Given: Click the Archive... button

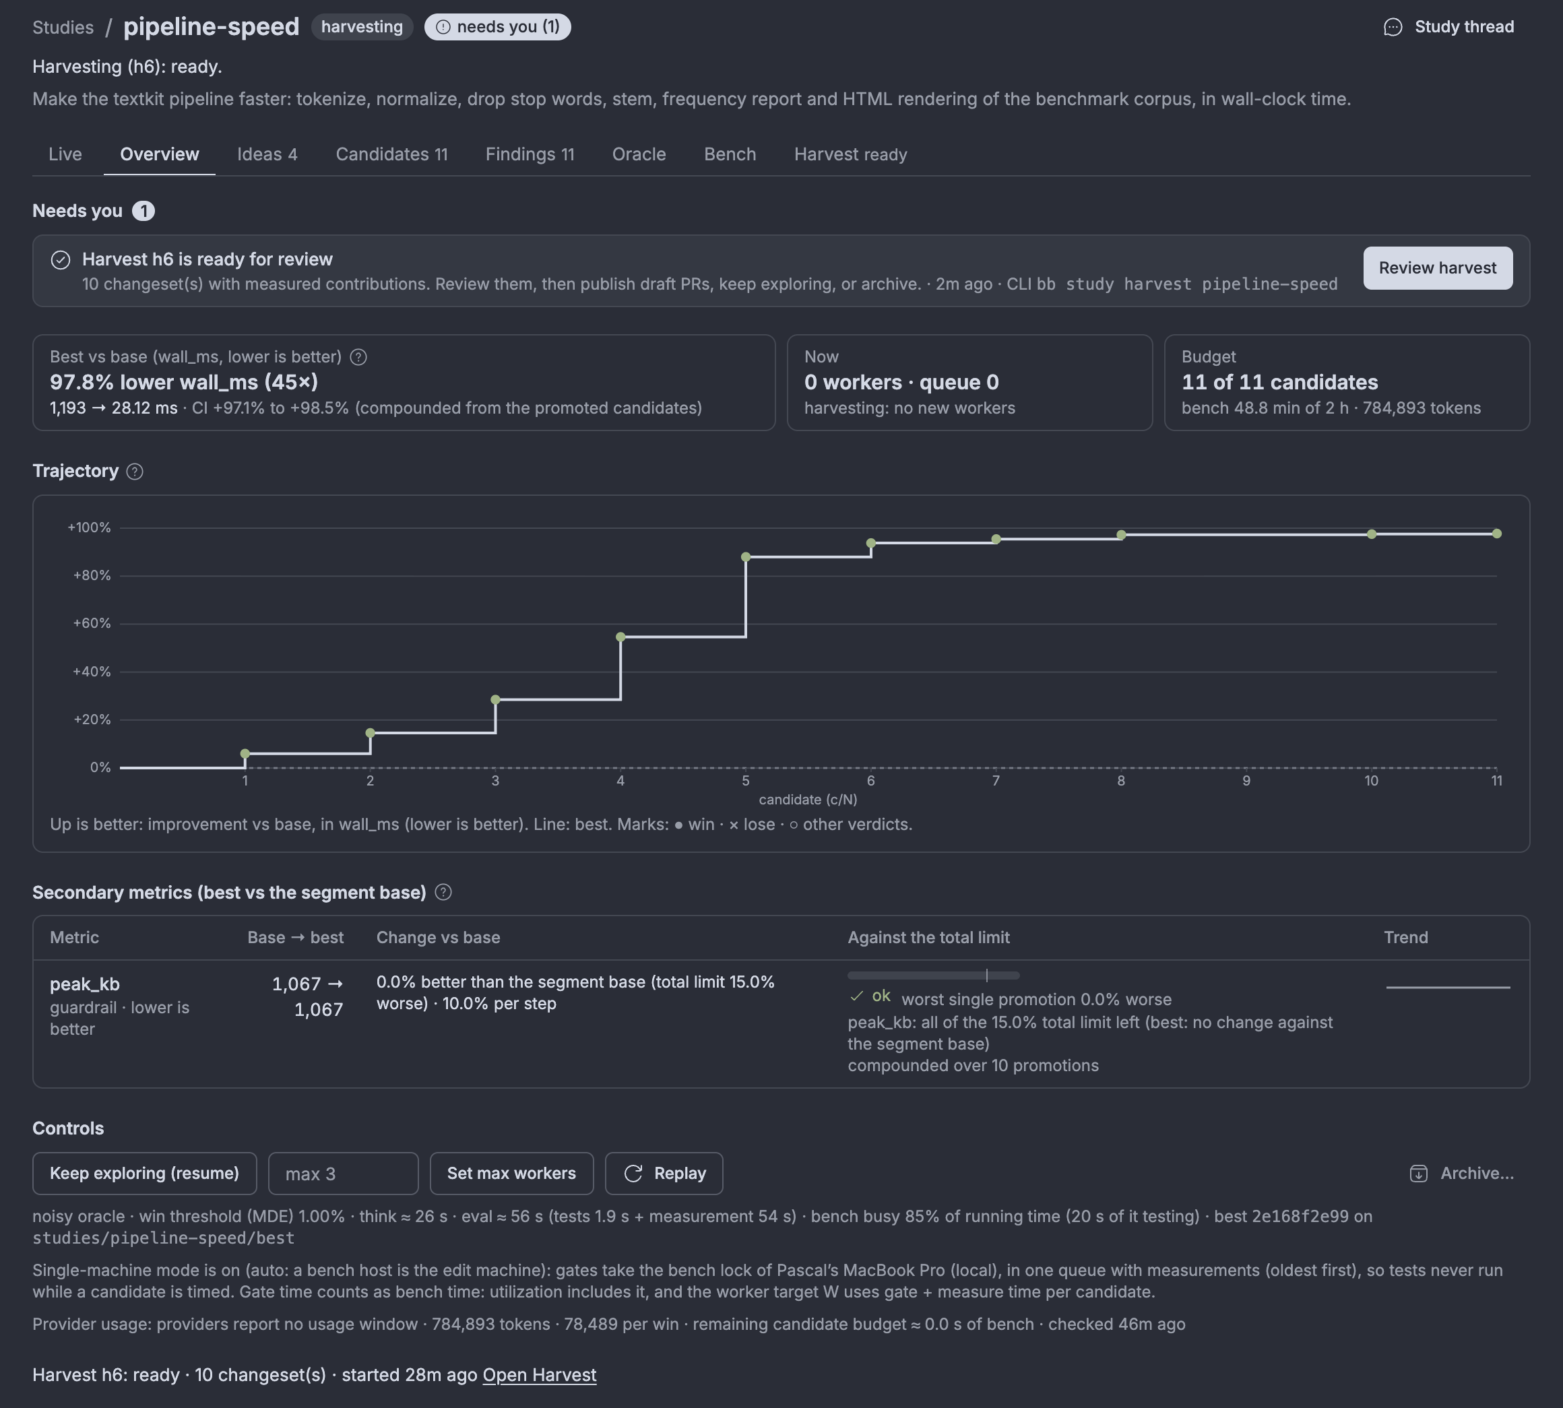Looking at the screenshot, I should [1461, 1174].
